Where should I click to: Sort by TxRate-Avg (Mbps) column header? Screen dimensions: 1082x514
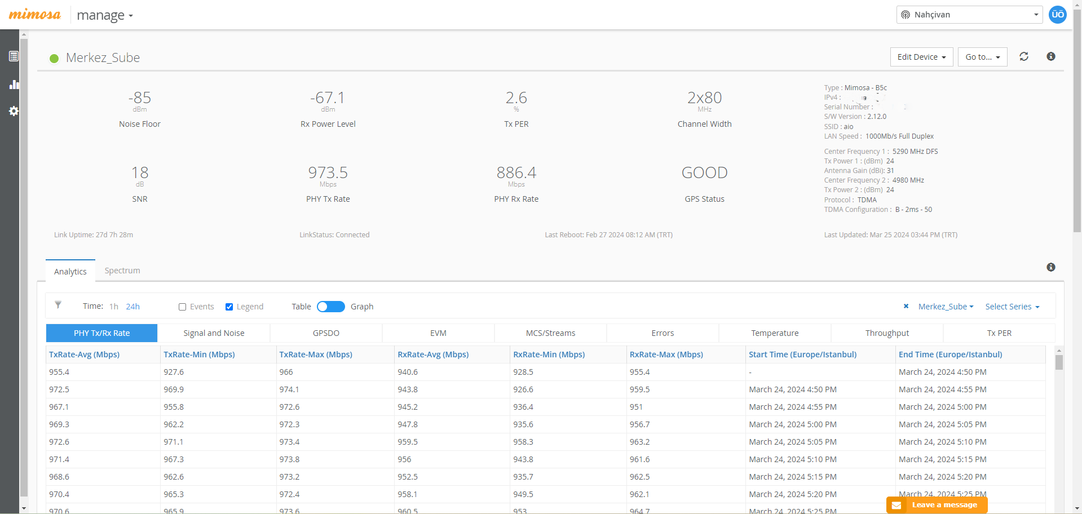tap(85, 355)
